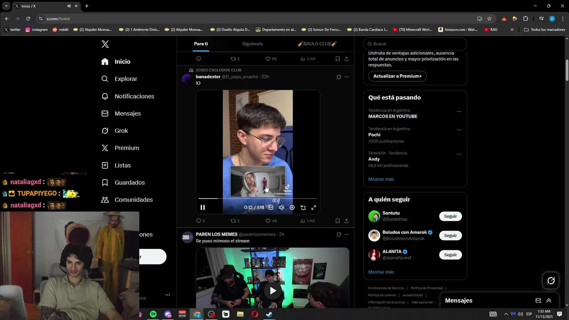View analytics of the banadexter post
This screenshot has width=569, height=320.
[x=307, y=221]
